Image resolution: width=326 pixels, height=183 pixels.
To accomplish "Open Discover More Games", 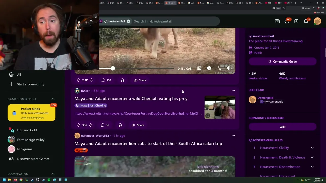I will [33, 159].
